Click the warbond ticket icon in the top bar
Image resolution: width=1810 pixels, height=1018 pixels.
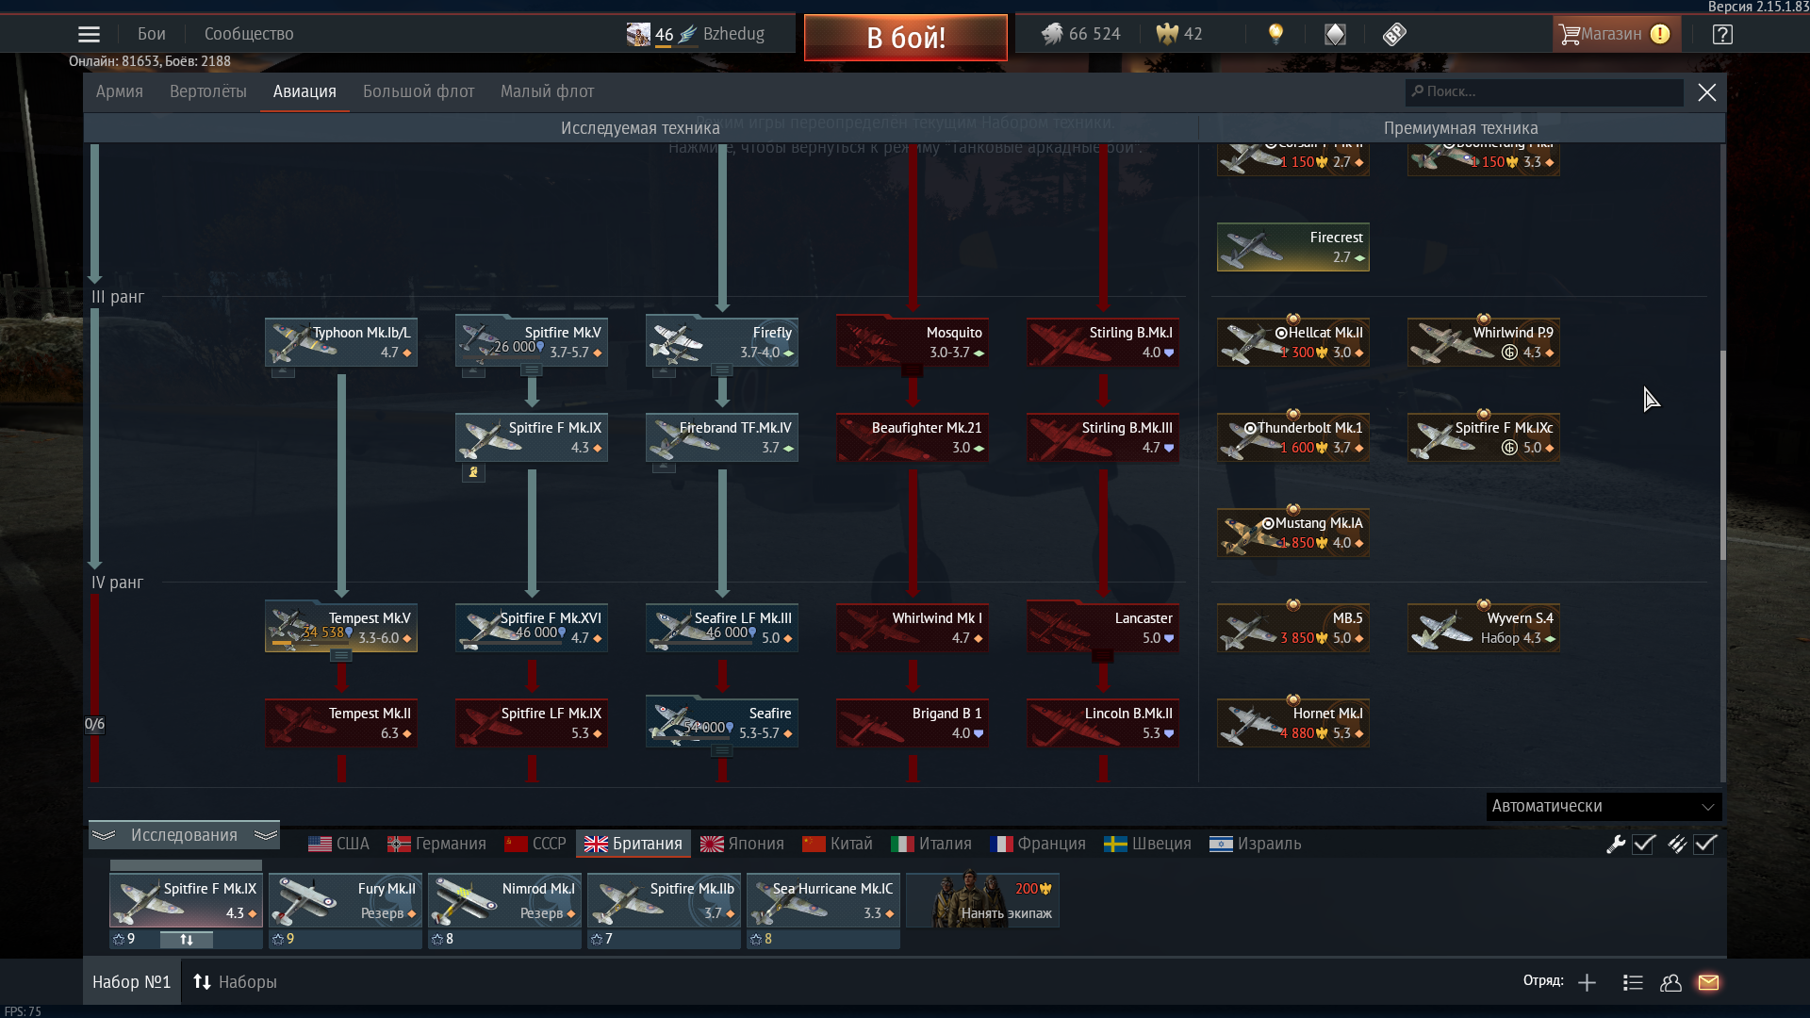coord(1394,35)
